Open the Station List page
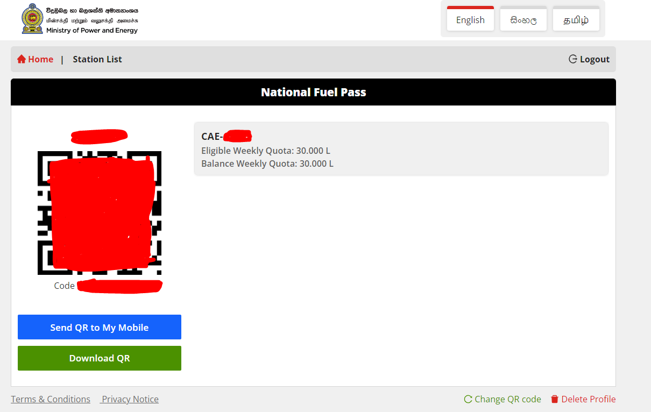Image resolution: width=651 pixels, height=412 pixels. (97, 59)
